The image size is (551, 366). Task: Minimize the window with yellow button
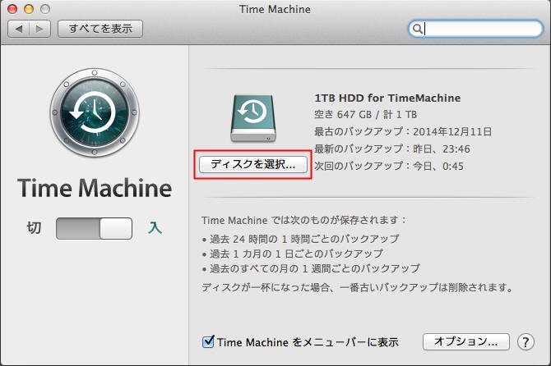click(x=29, y=9)
